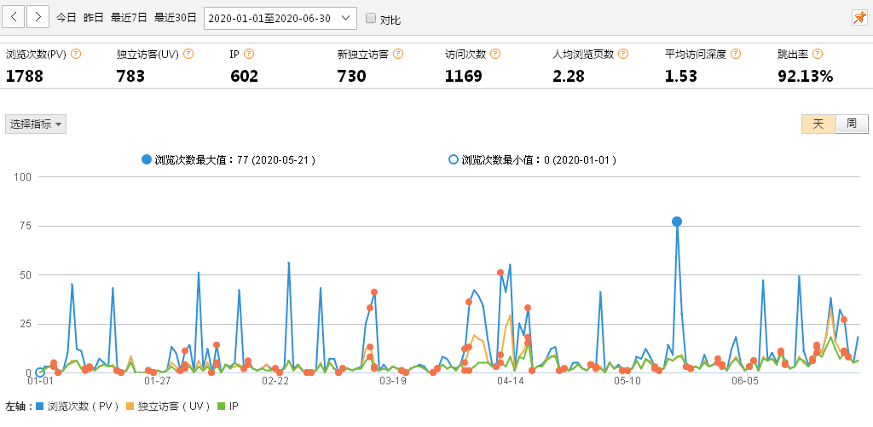Viewport: 873px width, 427px height.
Task: Click the 平均访问深度 value 1.53
Action: (681, 76)
